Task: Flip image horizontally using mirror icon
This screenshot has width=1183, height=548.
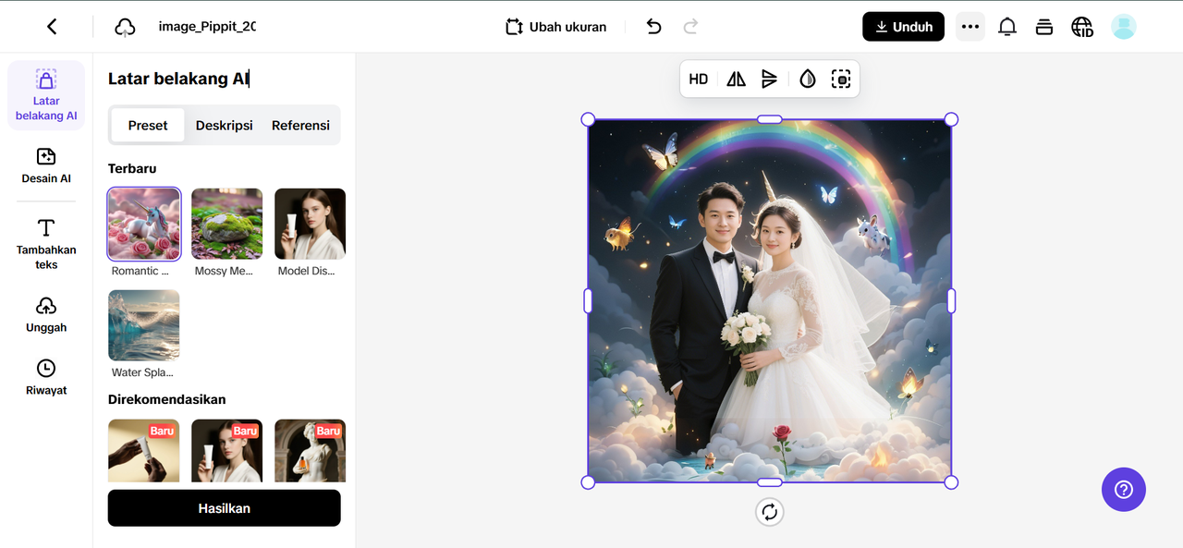Action: coord(736,79)
